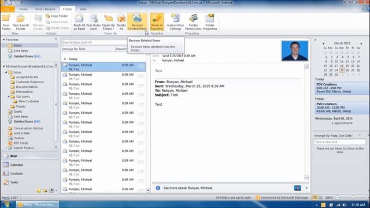
Task: Select Sent Items under Favorites
Action: click(21, 51)
